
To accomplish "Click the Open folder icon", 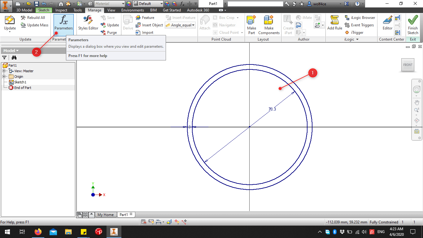I will tap(29, 4).
